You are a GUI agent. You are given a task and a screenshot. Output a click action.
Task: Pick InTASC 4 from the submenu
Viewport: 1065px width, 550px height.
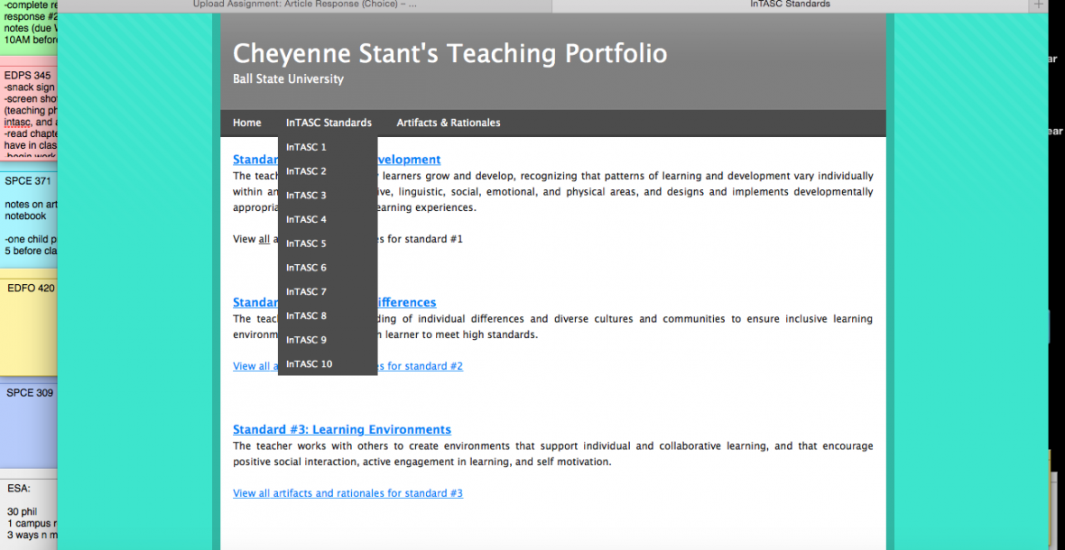pos(307,220)
